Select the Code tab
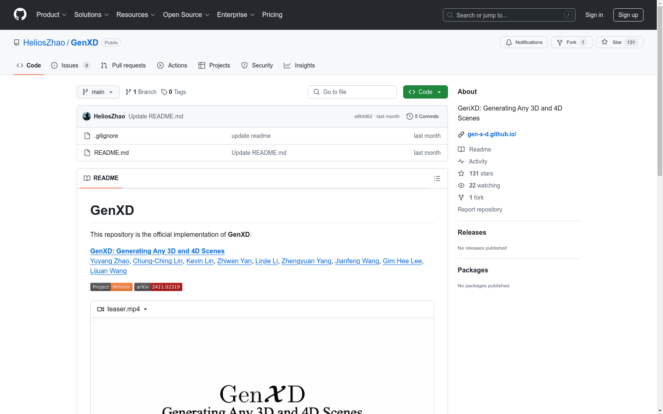Image resolution: width=663 pixels, height=414 pixels. (29, 65)
